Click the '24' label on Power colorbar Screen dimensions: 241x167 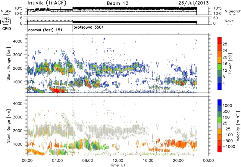[x=225, y=51]
